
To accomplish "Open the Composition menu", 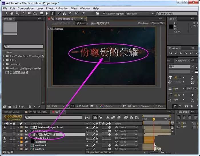I will click(x=26, y=8).
